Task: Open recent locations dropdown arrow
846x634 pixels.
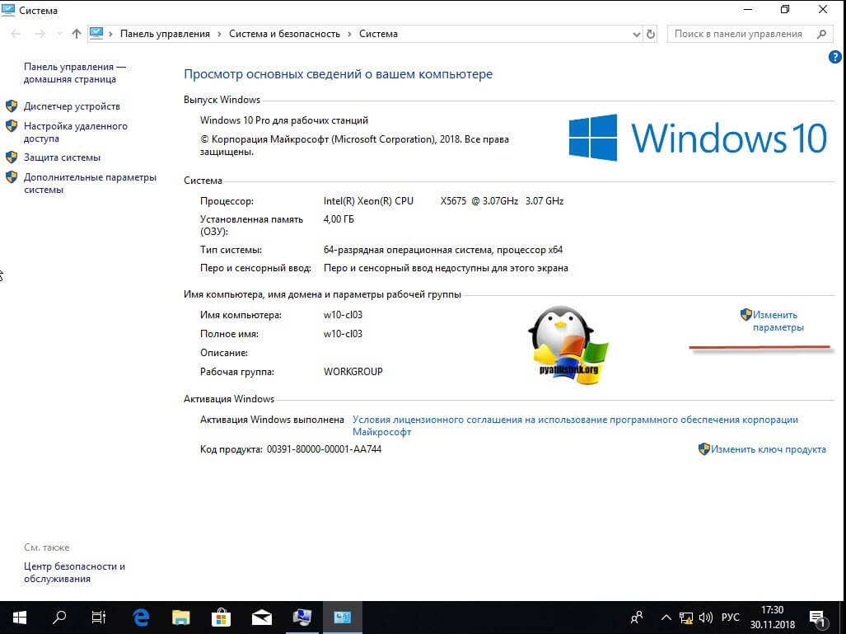Action: (x=59, y=34)
